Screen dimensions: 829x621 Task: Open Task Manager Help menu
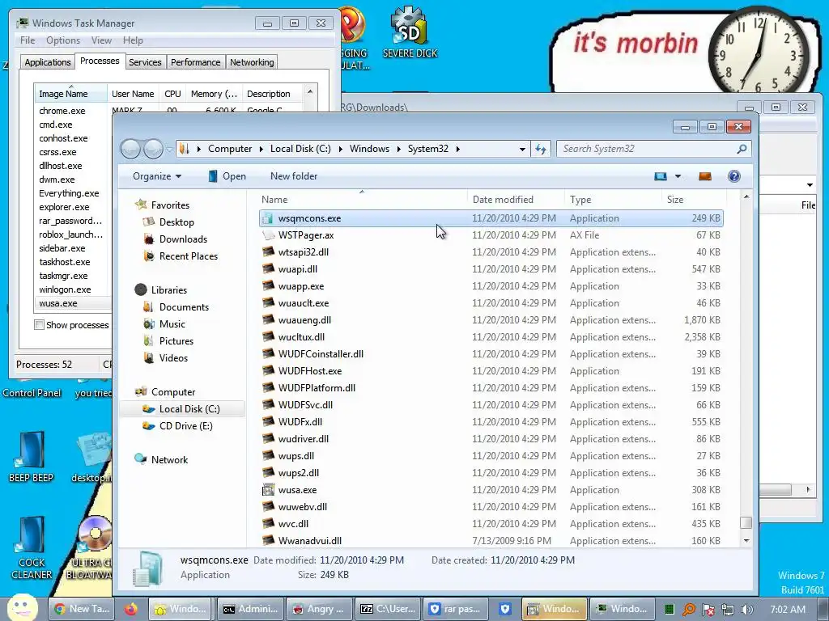coord(133,40)
